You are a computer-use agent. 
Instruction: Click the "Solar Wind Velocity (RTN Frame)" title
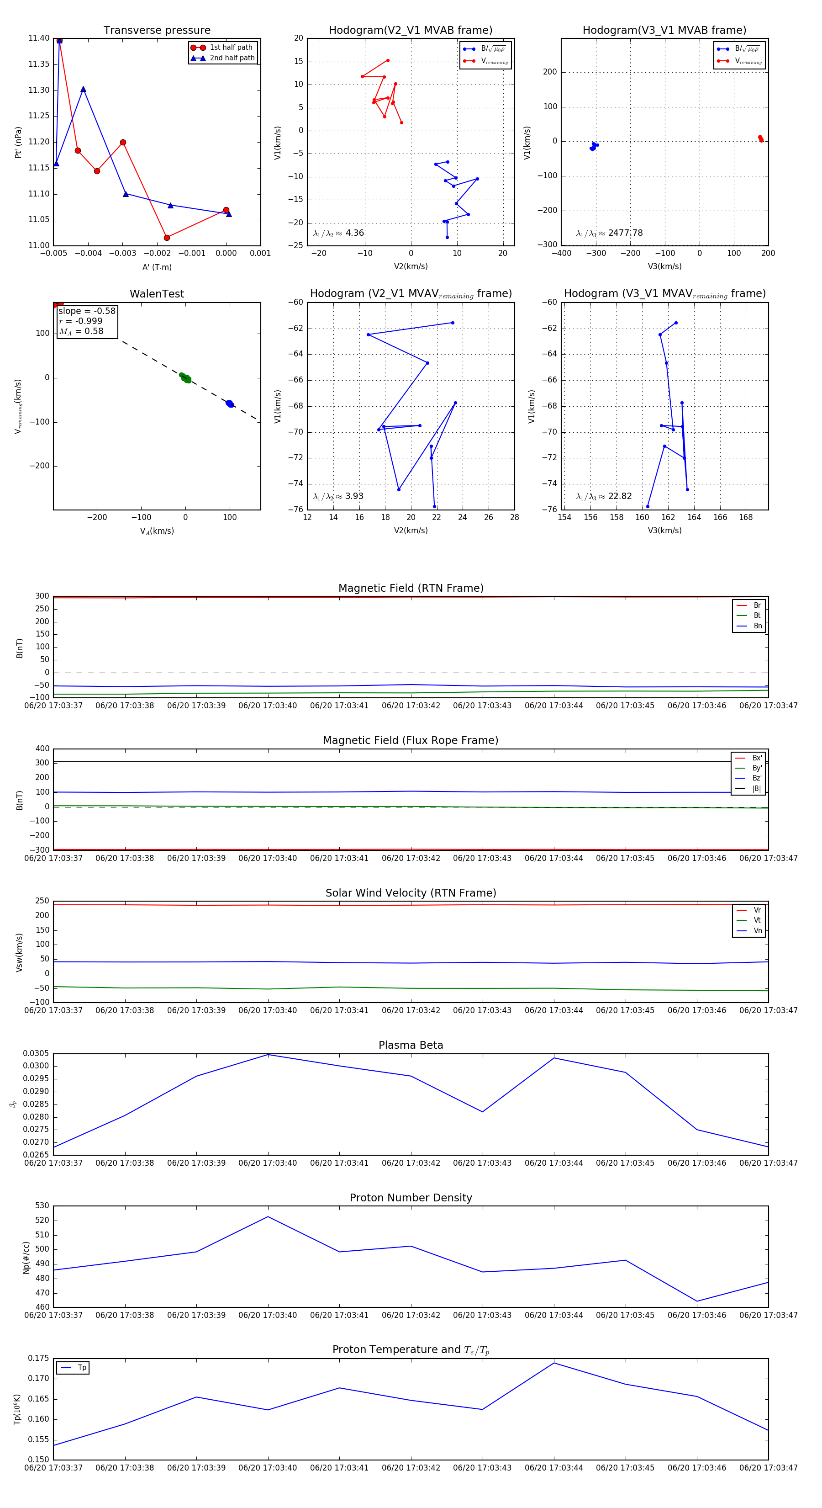click(411, 893)
